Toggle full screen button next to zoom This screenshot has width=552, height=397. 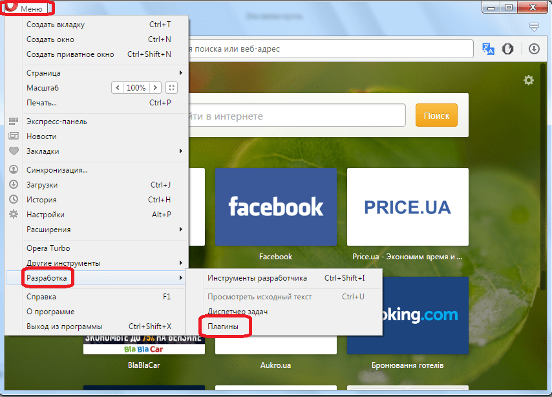pyautogui.click(x=171, y=88)
